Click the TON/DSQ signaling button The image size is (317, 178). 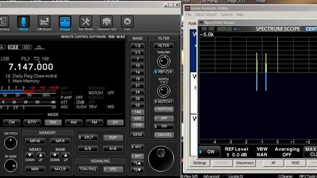88,169
